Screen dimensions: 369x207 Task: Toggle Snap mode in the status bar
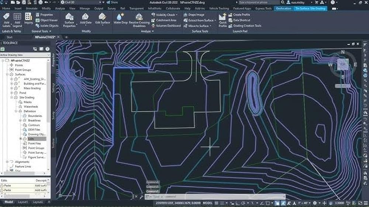tap(222, 203)
